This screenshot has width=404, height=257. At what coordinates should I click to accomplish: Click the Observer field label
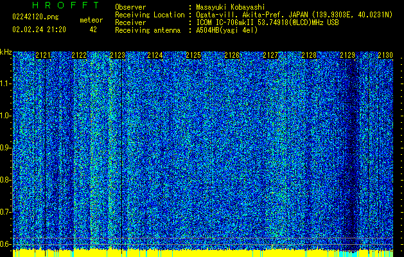[130, 7]
